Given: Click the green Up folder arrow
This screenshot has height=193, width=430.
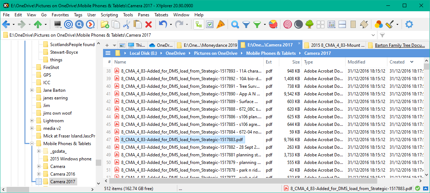Looking at the screenshot, I should (38, 24).
